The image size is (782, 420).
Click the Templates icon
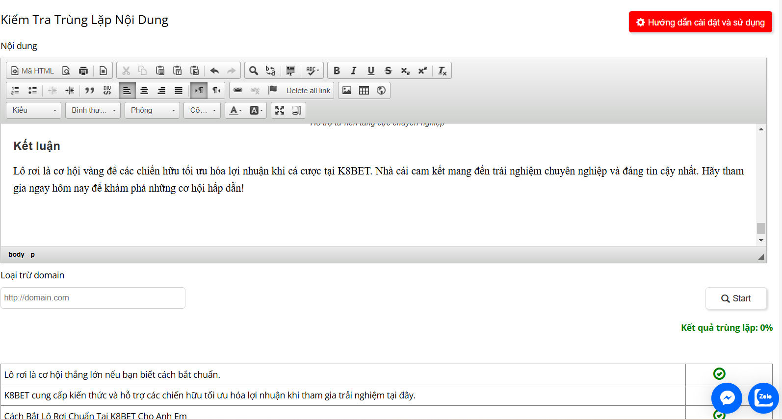click(x=103, y=71)
